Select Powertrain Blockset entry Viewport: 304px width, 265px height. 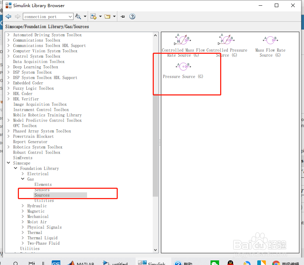33,136
